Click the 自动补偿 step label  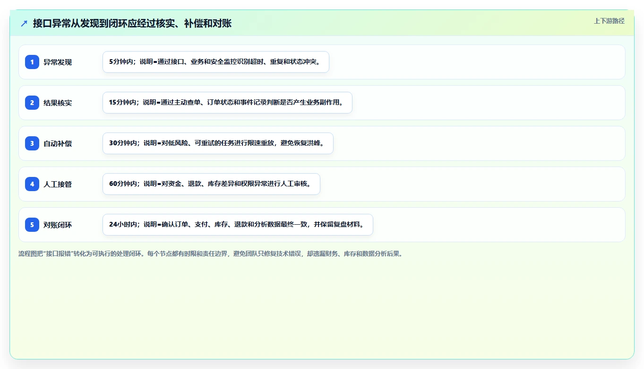(58, 143)
